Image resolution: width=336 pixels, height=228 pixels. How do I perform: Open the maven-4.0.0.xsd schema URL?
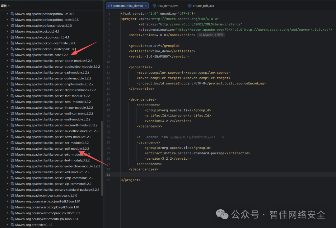(287, 30)
